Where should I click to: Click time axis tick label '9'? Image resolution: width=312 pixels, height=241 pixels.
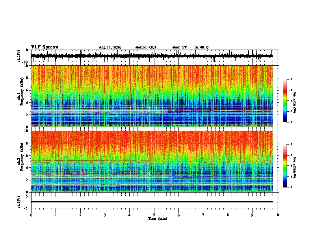coord(252,215)
